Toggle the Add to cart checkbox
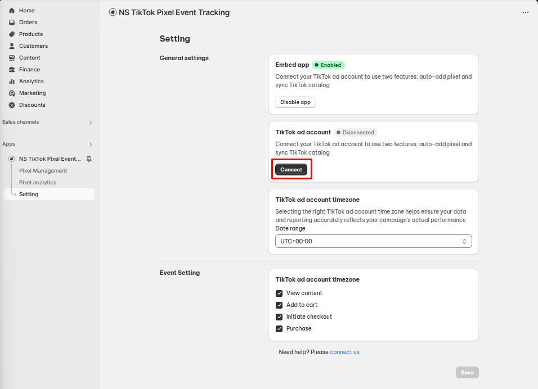 tap(279, 305)
